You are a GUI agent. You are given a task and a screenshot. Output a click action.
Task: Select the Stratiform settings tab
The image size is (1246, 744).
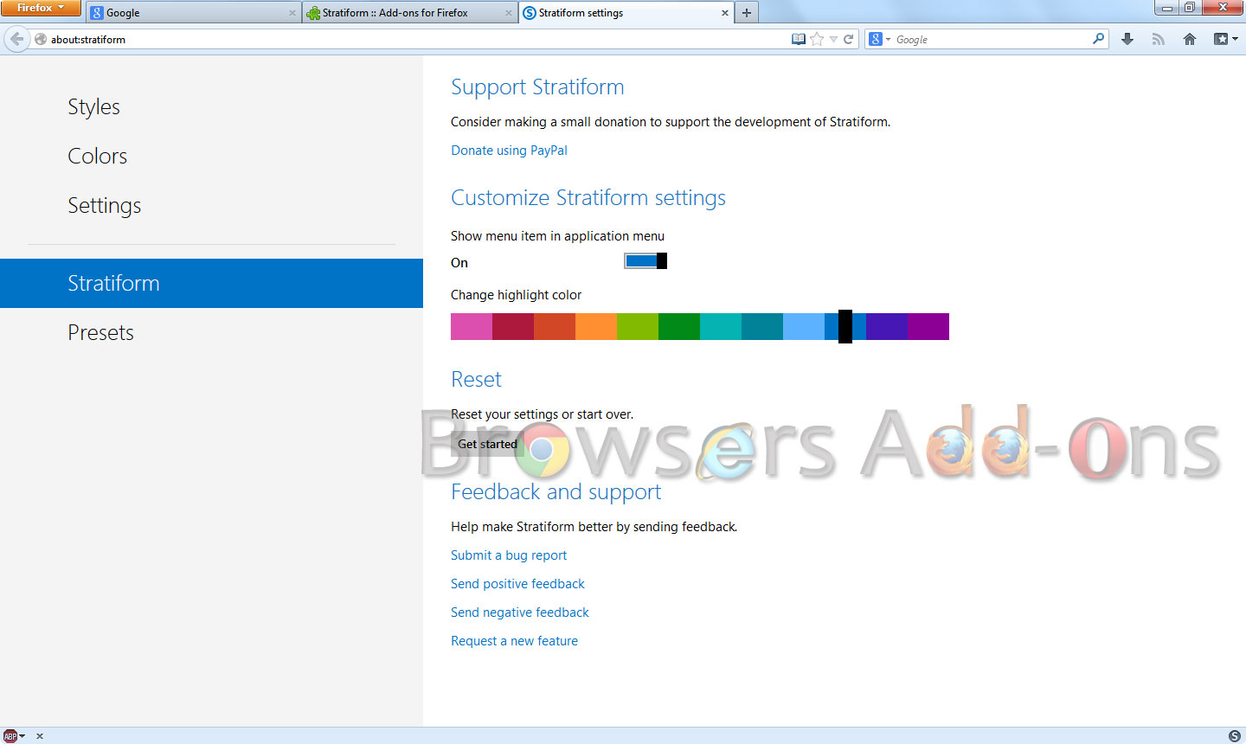click(x=626, y=13)
